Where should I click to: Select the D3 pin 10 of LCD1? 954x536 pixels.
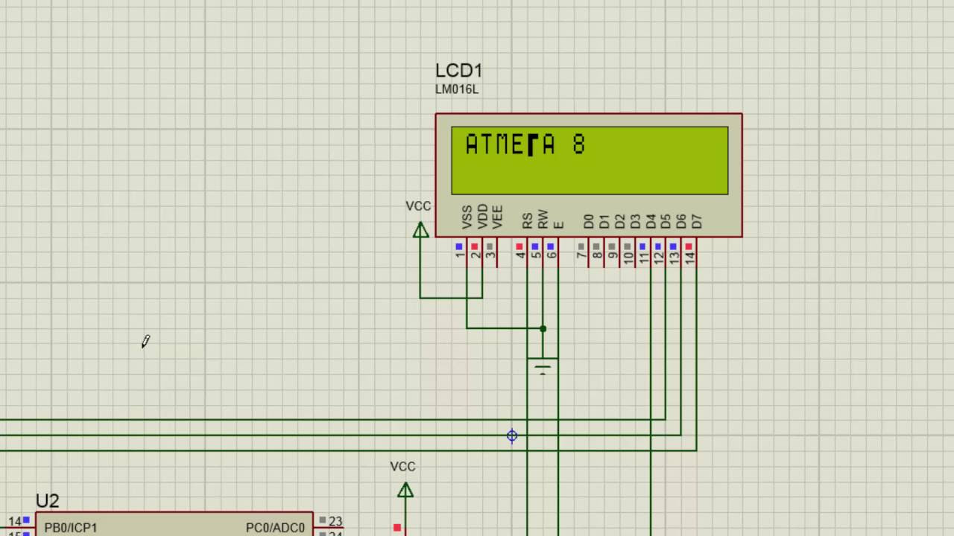click(635, 252)
